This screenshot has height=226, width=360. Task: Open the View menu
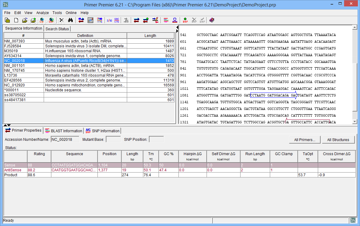pyautogui.click(x=28, y=13)
